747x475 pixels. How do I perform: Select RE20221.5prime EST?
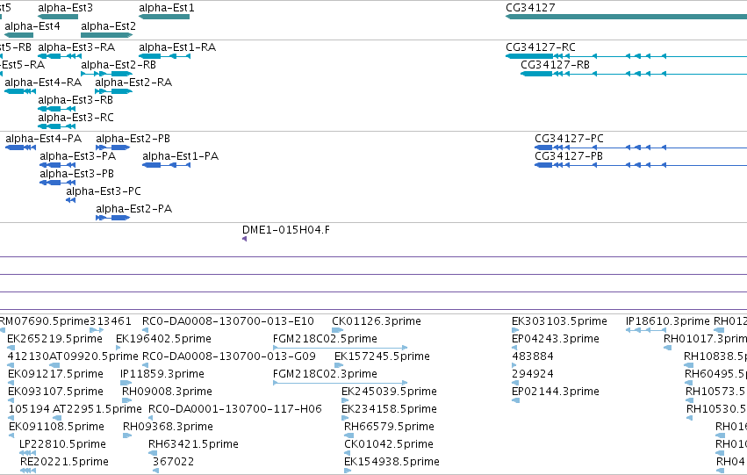(x=27, y=471)
